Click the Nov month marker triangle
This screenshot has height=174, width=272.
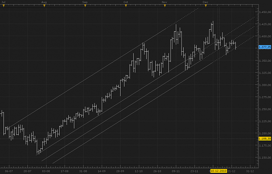coord(165,6)
